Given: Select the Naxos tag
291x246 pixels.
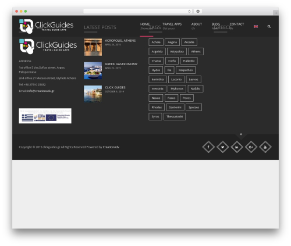Looking at the screenshot, I should click(x=156, y=98).
